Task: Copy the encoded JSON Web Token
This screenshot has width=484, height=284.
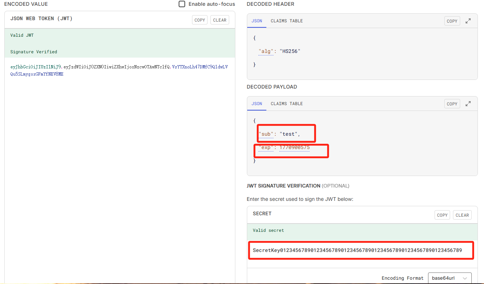Action: point(200,20)
